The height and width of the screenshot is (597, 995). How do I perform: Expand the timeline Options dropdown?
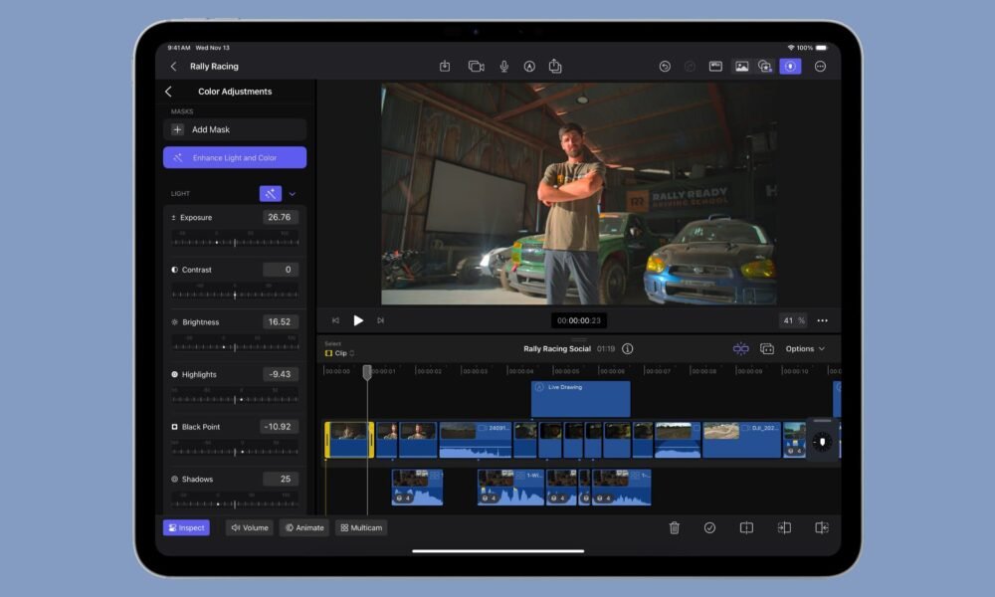(805, 349)
